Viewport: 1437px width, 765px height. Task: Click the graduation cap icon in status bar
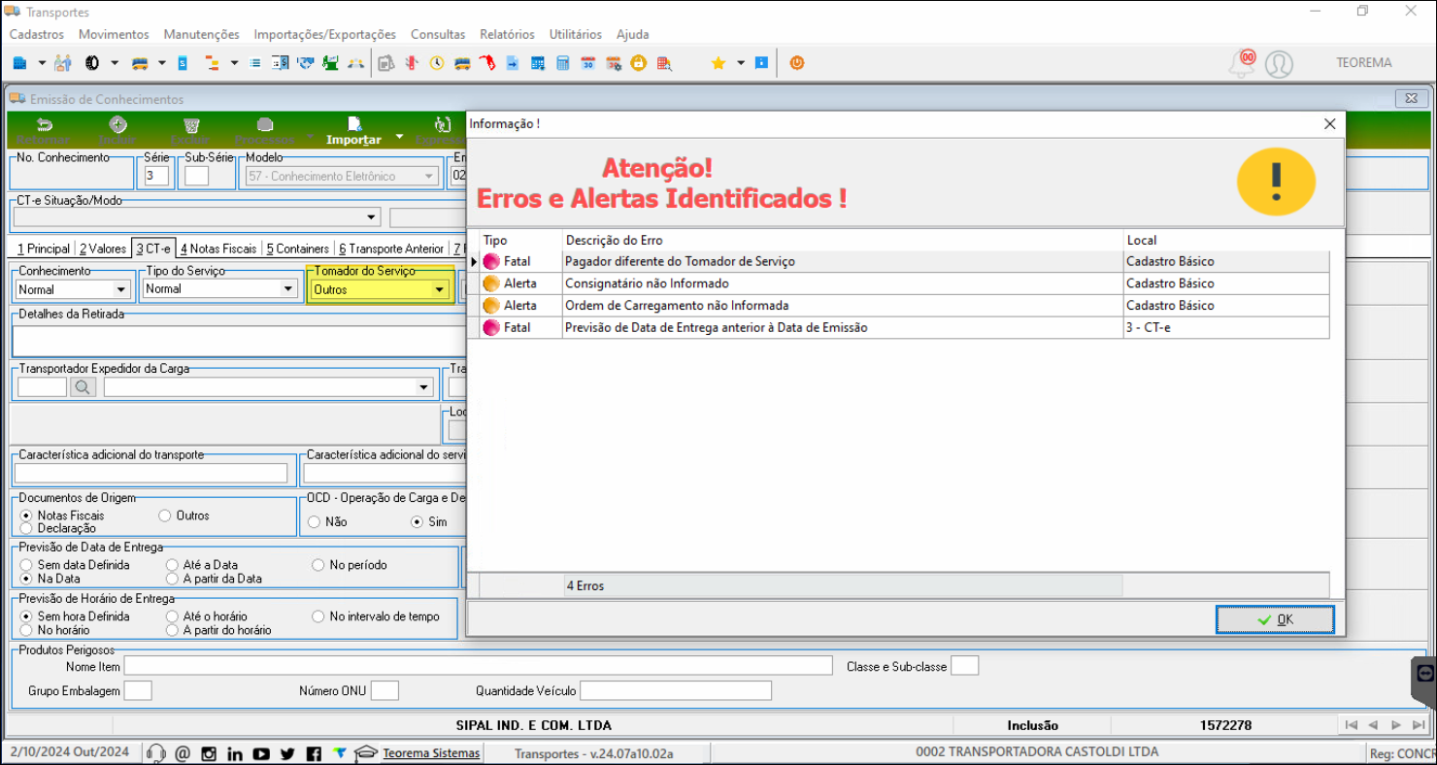tap(366, 753)
